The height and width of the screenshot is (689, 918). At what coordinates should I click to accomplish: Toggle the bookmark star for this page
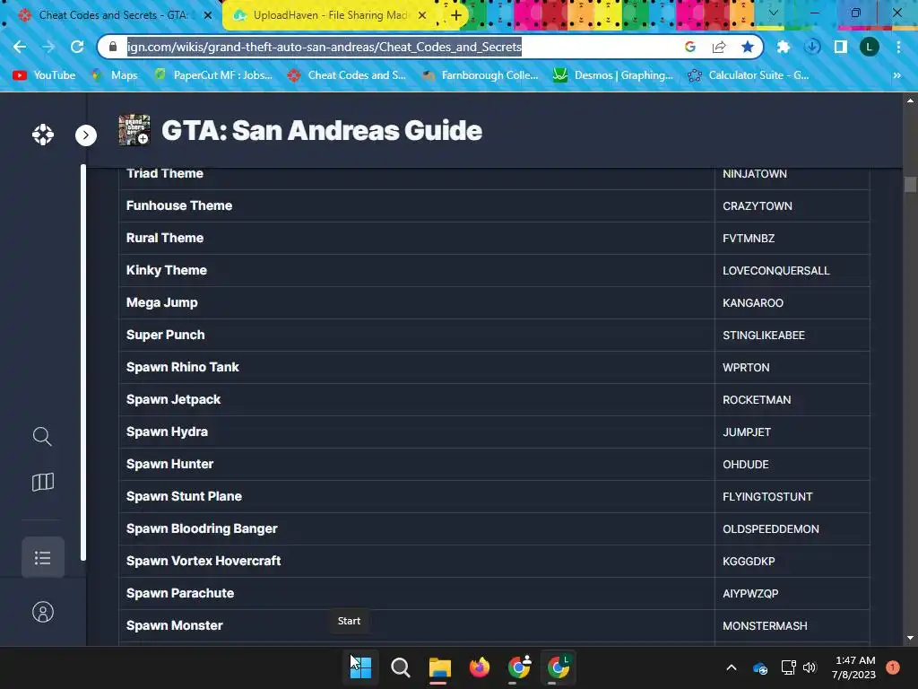point(748,47)
